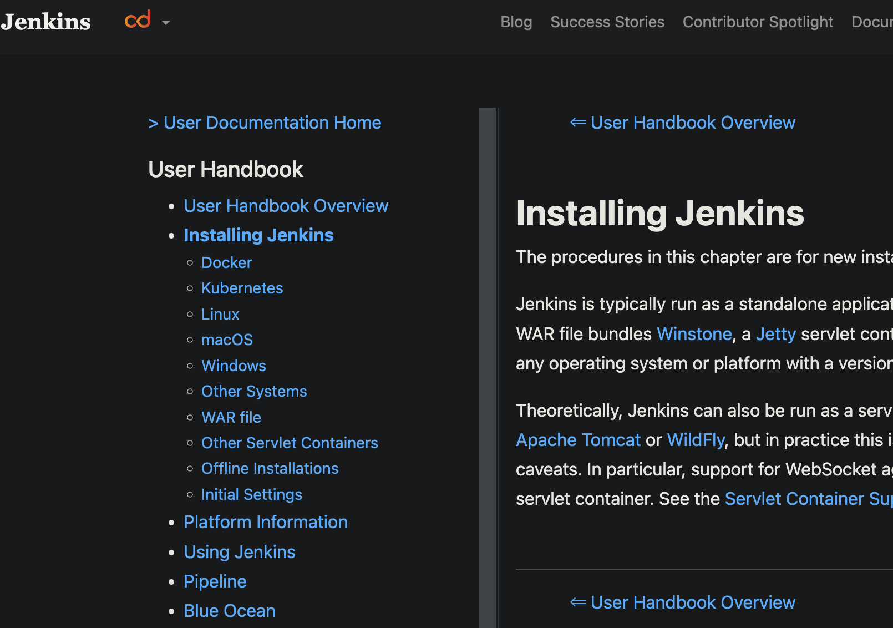Click the top User Handbook Overview back link
Viewport: 893px width, 628px height.
click(x=683, y=123)
